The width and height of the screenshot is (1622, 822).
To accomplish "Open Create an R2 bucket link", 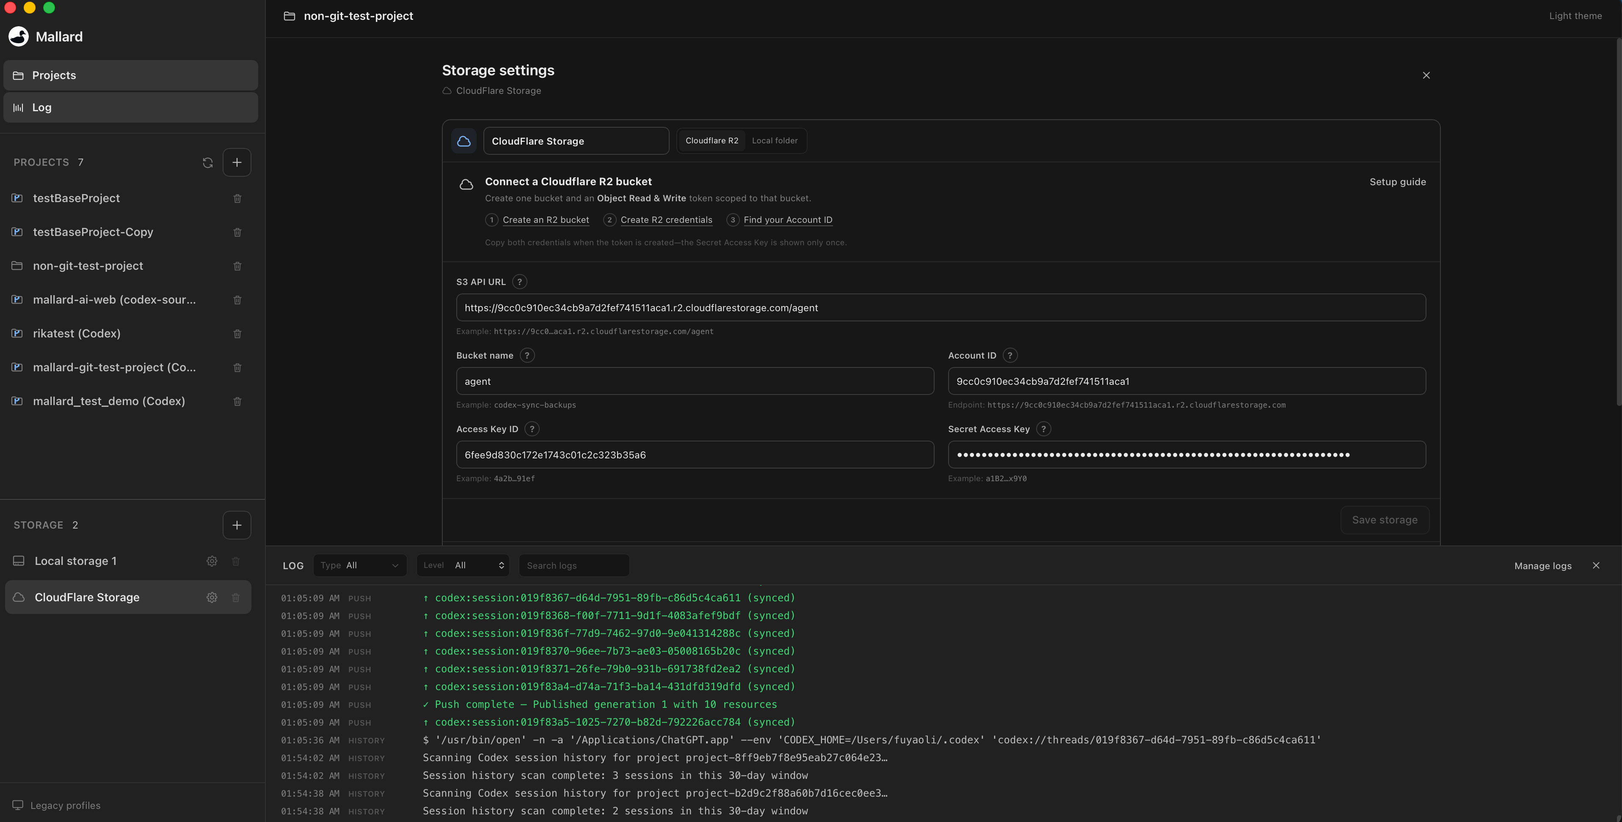I will (x=546, y=220).
